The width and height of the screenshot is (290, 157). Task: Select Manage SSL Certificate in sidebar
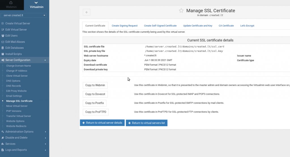[19, 101]
